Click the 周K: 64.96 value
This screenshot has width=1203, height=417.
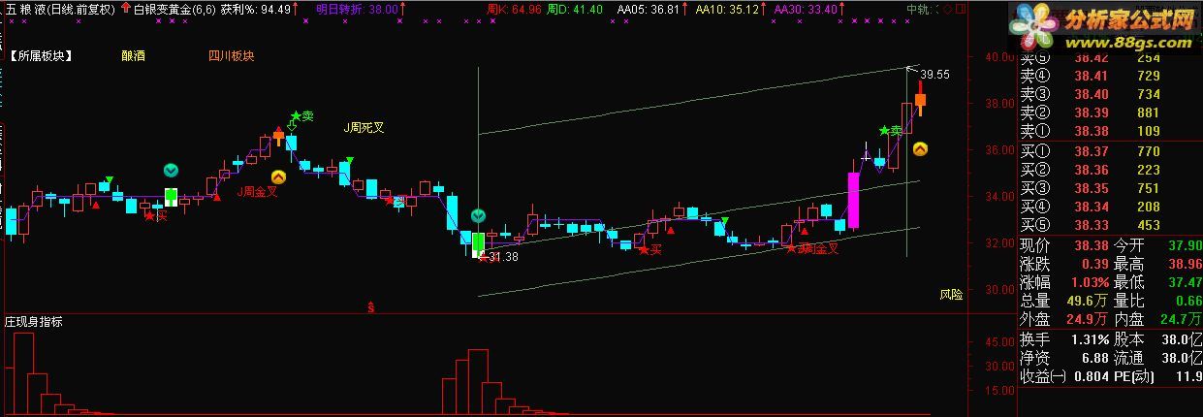(x=513, y=9)
